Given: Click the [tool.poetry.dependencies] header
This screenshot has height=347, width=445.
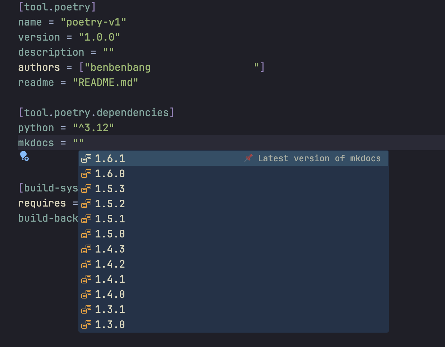Looking at the screenshot, I should [x=96, y=112].
